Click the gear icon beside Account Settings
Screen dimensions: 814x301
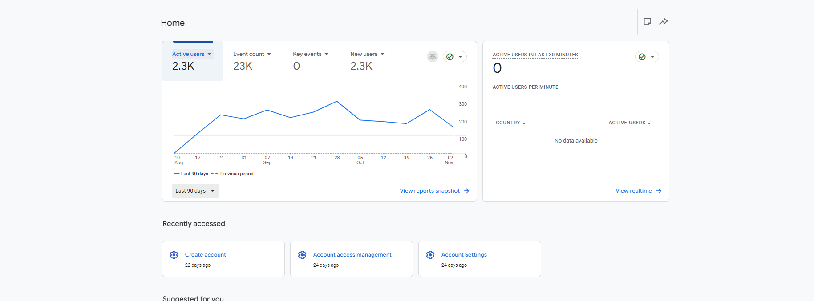click(x=430, y=255)
